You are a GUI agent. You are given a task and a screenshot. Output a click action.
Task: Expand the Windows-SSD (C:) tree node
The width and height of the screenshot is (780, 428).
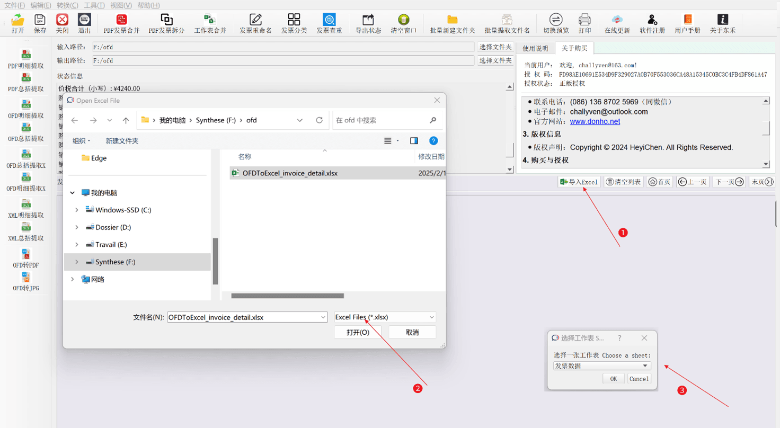click(77, 210)
